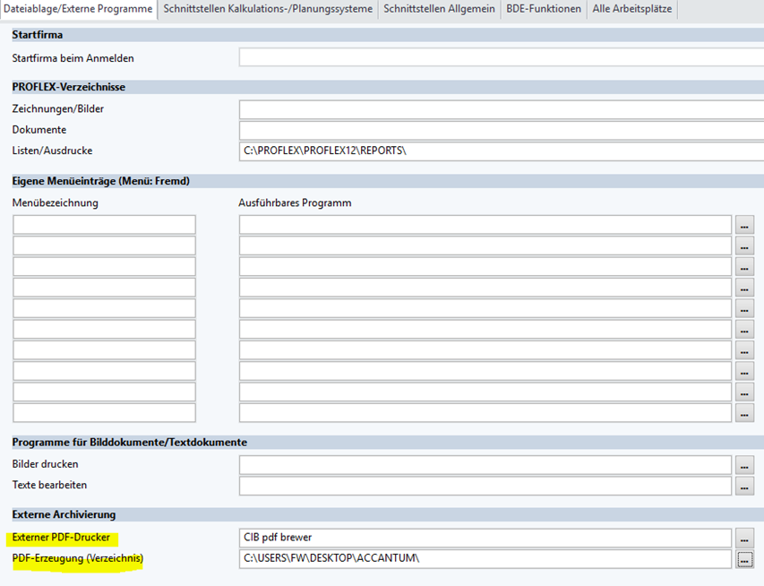Click the Bilder drucken input field
Screen dimensions: 764x586
[x=485, y=465]
